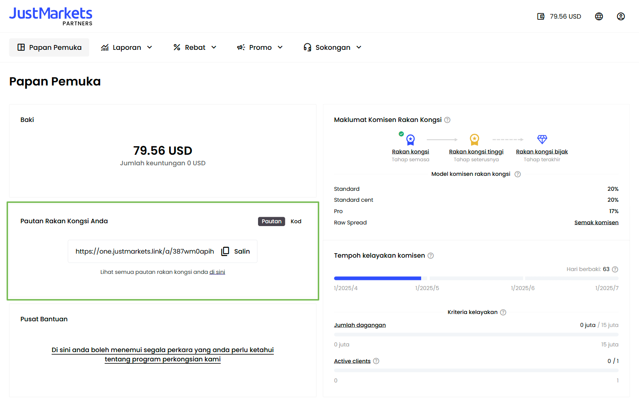
Task: Click the Raw Spread row label
Action: [x=350, y=223]
